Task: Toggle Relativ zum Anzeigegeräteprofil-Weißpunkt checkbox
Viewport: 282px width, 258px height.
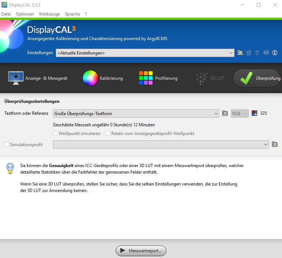Action: point(108,133)
